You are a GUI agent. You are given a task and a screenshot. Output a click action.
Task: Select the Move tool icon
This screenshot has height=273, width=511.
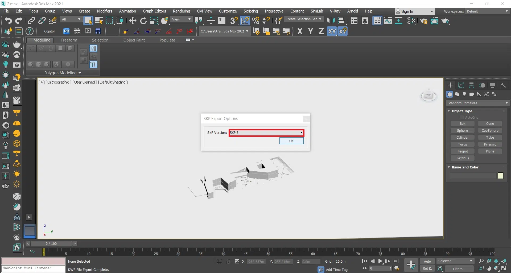tap(133, 20)
